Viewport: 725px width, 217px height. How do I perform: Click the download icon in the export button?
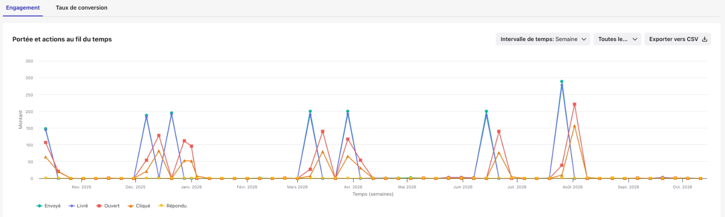tap(705, 39)
